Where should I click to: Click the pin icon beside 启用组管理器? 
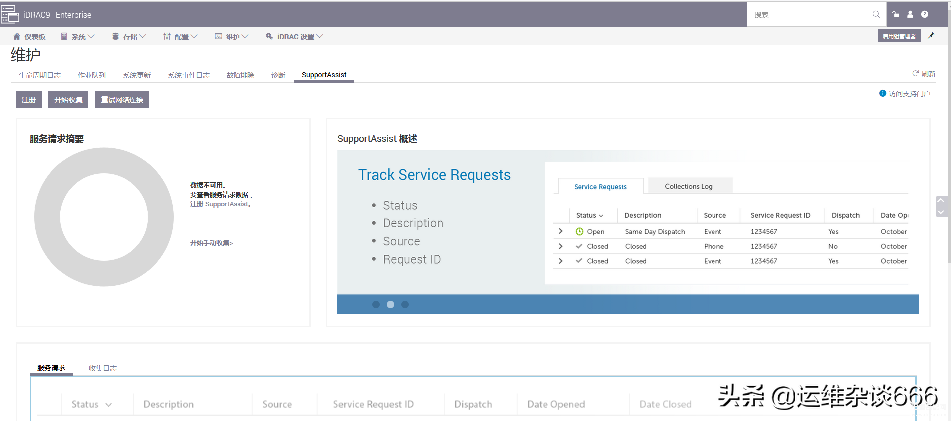click(x=931, y=36)
